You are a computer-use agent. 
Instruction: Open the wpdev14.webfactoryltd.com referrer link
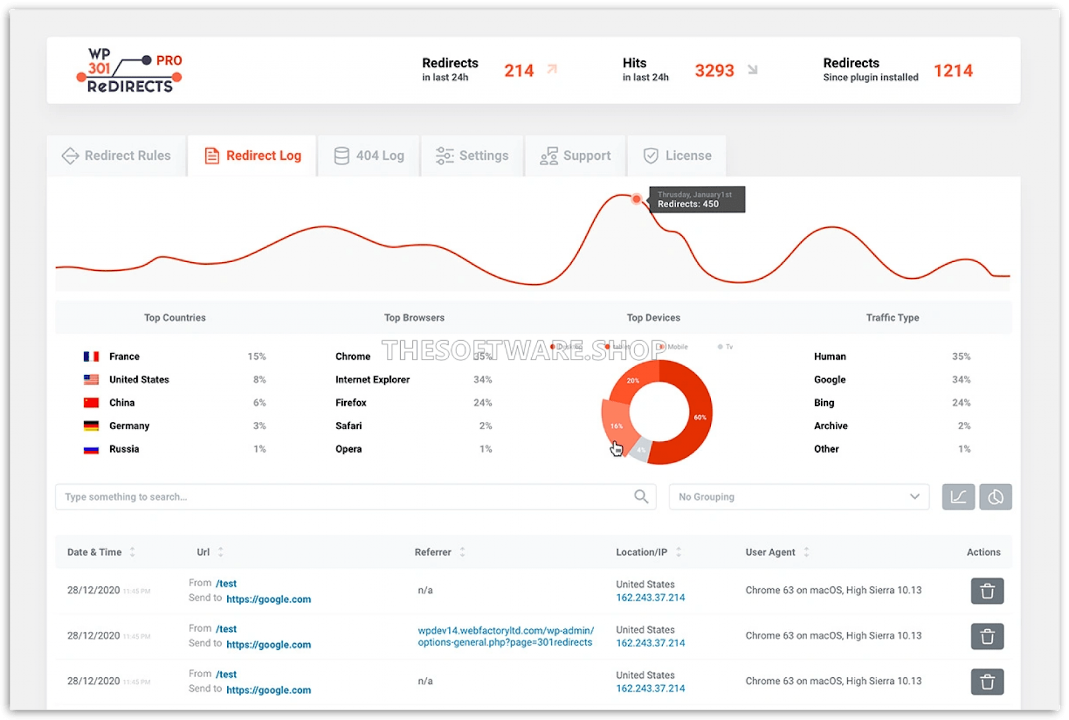tap(505, 636)
